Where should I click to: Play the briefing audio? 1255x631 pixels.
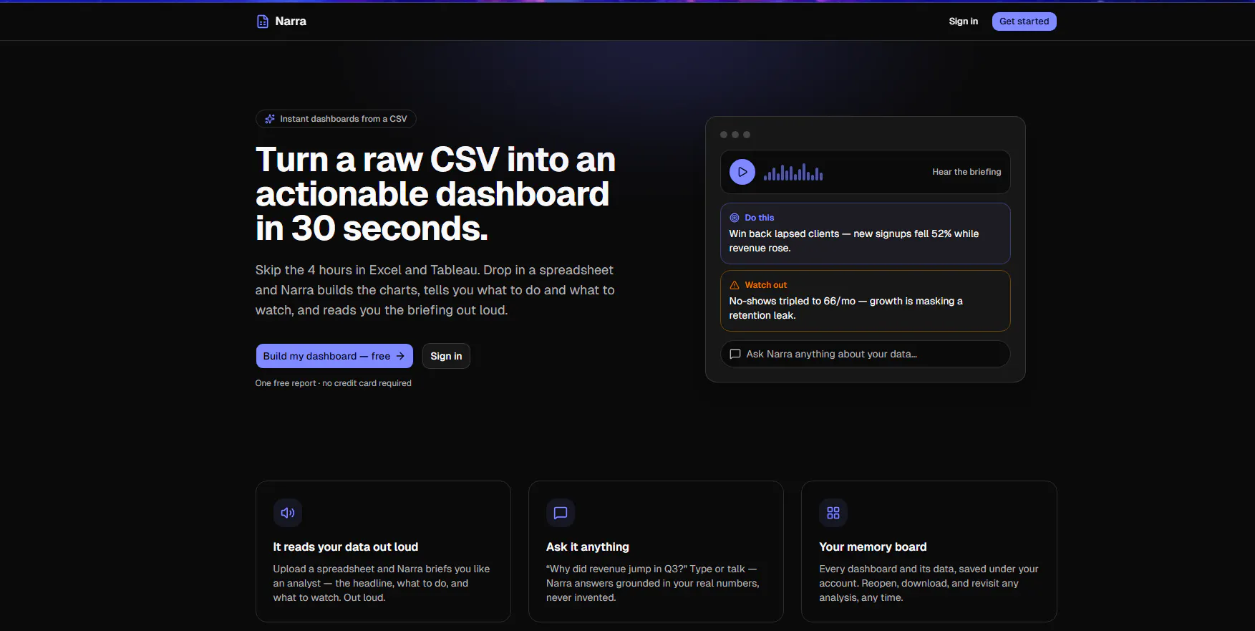click(742, 172)
